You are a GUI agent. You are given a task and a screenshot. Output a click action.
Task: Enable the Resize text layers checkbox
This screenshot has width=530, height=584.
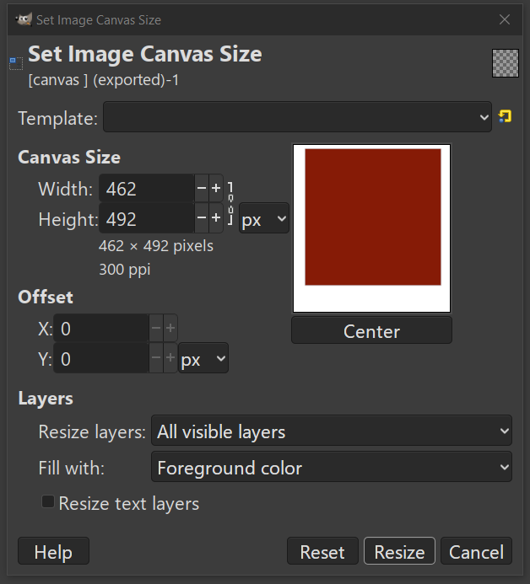pyautogui.click(x=48, y=501)
